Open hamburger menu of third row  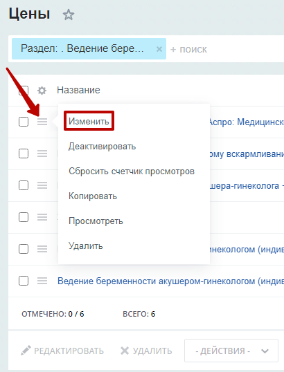tap(42, 185)
